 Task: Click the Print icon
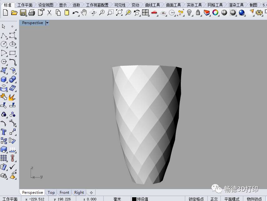[32, 13]
